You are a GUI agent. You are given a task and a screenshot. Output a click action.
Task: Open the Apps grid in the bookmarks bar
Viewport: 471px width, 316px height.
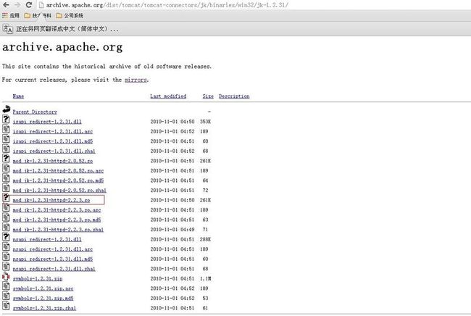click(x=11, y=15)
